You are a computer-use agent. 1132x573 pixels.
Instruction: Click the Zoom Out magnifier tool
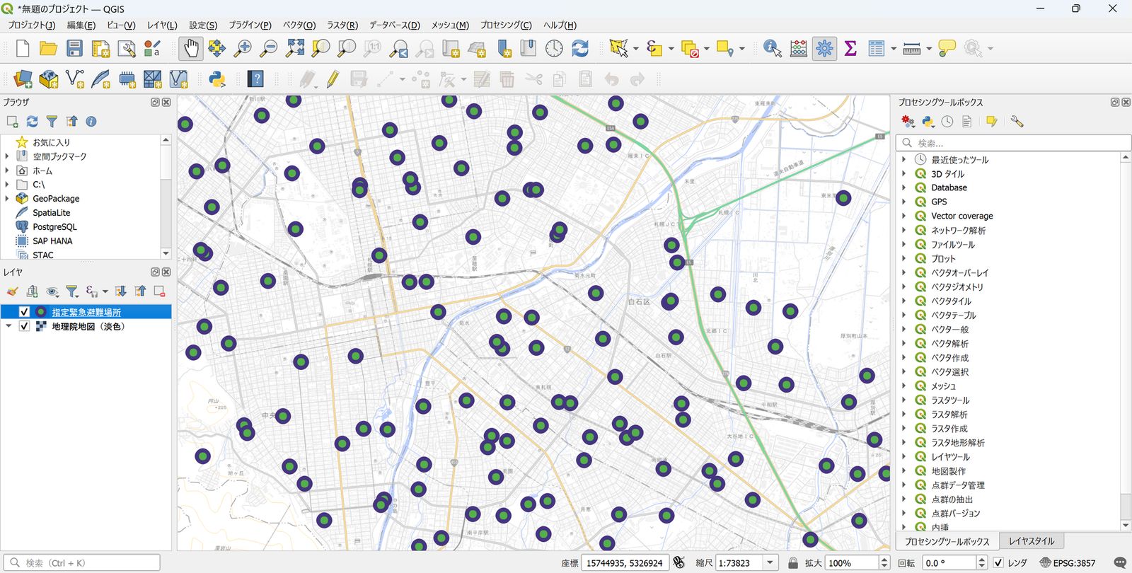tap(269, 48)
